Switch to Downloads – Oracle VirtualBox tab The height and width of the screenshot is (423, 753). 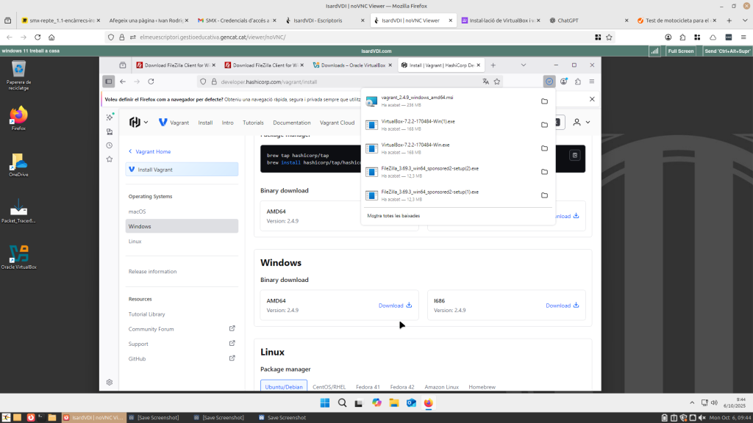[x=351, y=65]
